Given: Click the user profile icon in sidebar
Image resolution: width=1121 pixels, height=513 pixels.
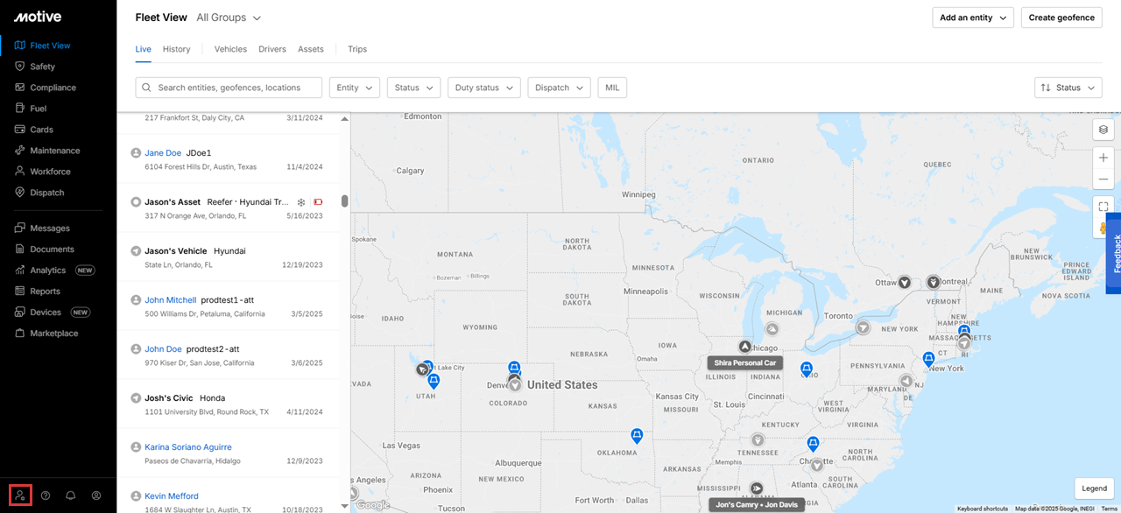Looking at the screenshot, I should [x=96, y=495].
